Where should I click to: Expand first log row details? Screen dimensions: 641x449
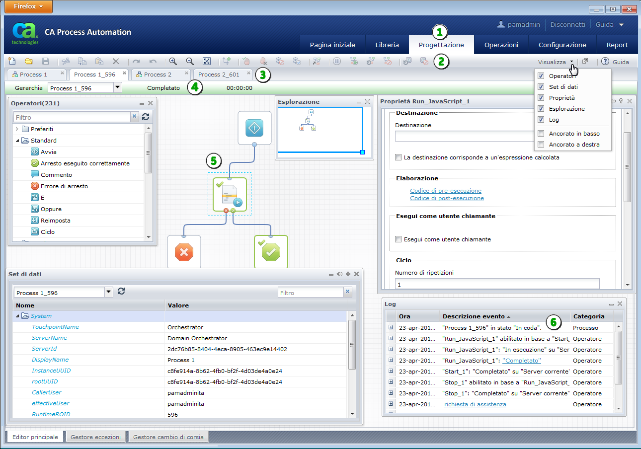tap(391, 328)
